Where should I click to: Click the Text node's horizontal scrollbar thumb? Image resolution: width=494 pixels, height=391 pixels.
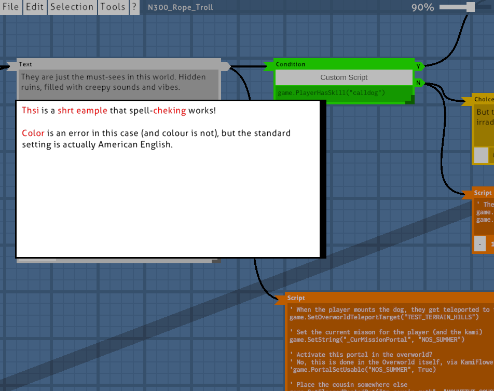37,261
